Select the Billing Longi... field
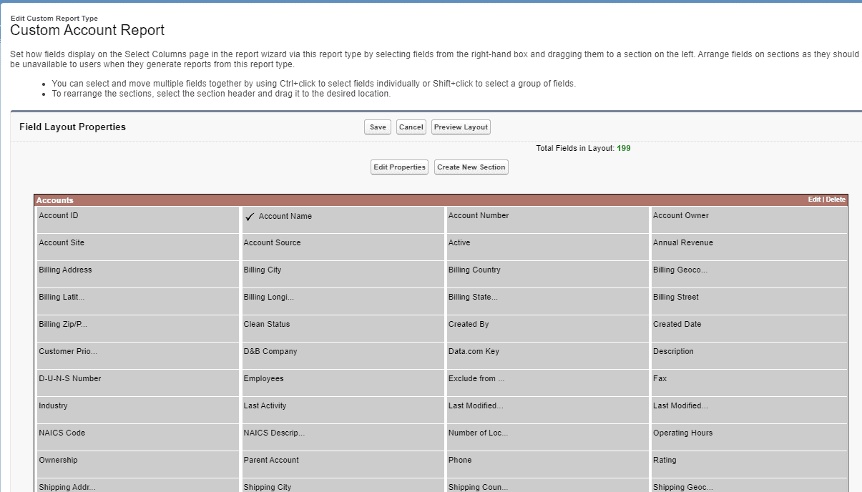The width and height of the screenshot is (862, 492). tap(343, 301)
